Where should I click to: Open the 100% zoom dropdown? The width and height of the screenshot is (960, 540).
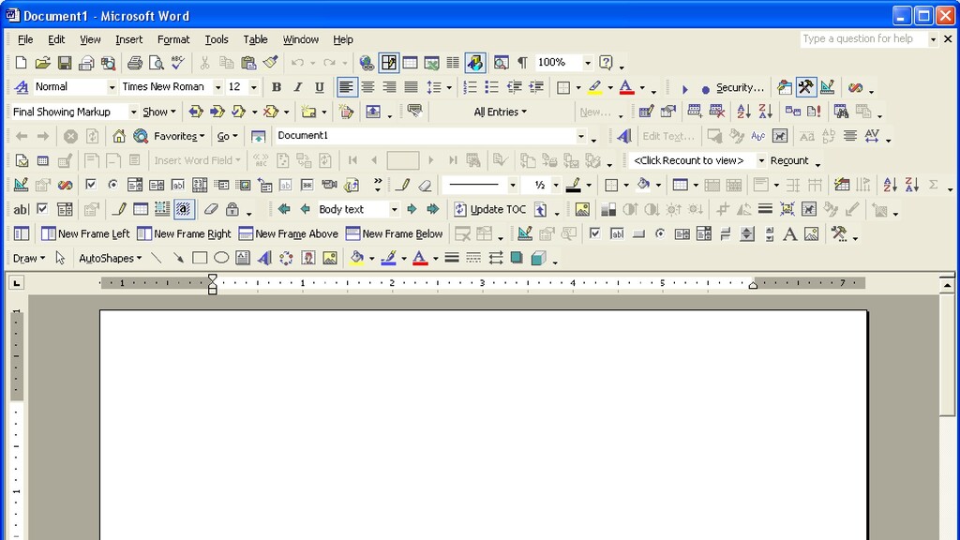[588, 63]
